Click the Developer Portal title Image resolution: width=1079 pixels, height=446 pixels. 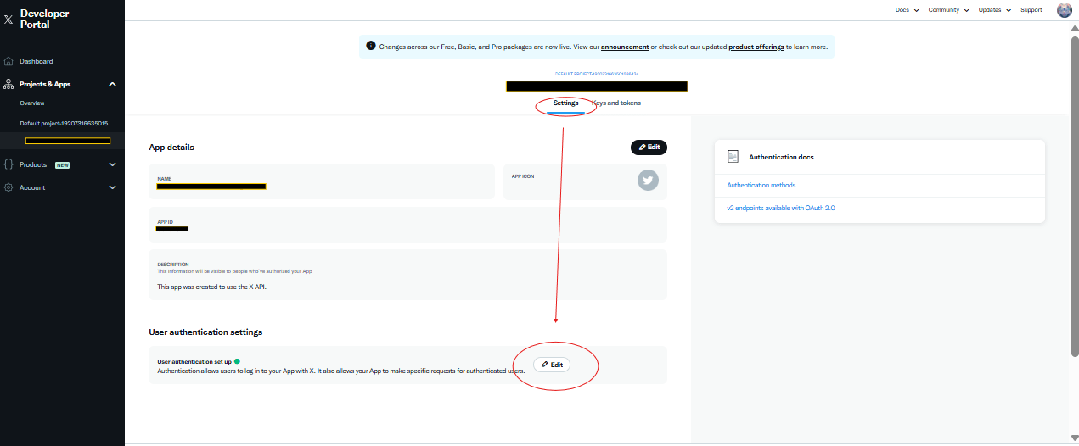(45, 19)
